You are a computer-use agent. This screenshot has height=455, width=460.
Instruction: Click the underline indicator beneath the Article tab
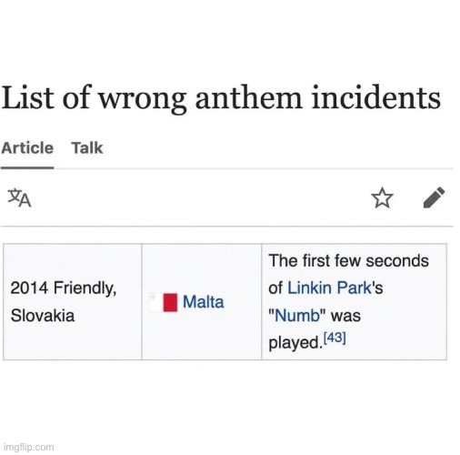(x=27, y=167)
